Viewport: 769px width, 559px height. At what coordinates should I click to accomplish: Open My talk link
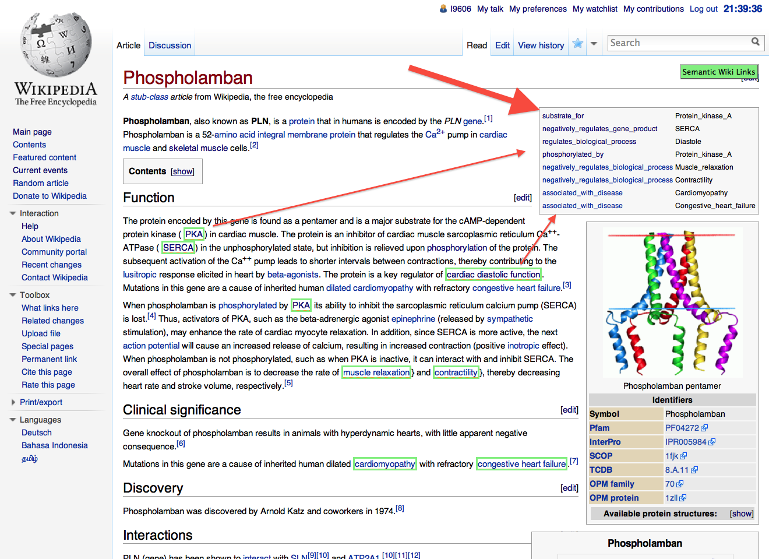tap(490, 9)
